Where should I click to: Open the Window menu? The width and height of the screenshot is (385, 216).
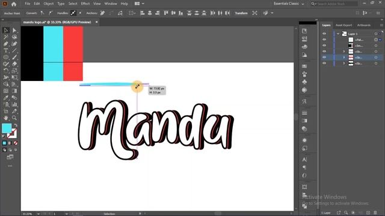111,4
